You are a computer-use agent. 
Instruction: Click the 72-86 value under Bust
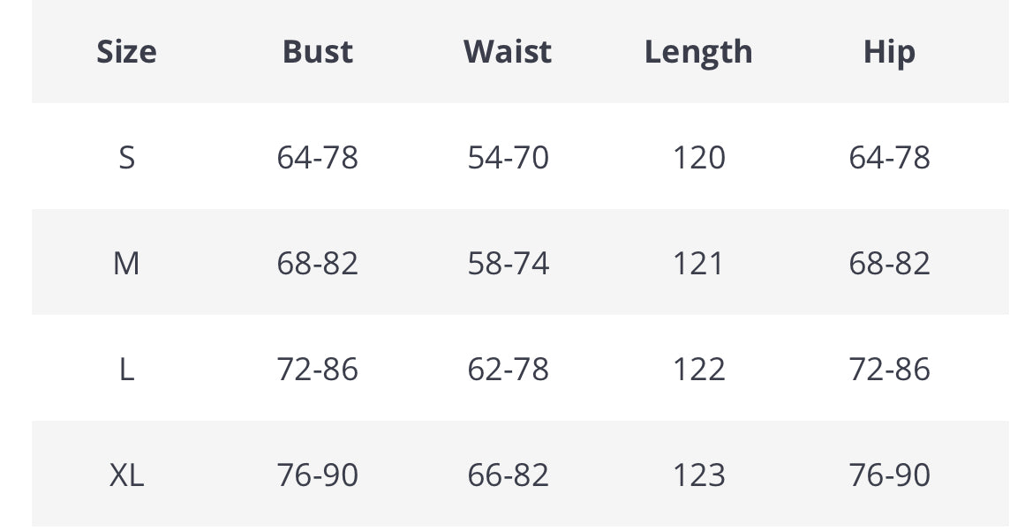click(x=317, y=370)
